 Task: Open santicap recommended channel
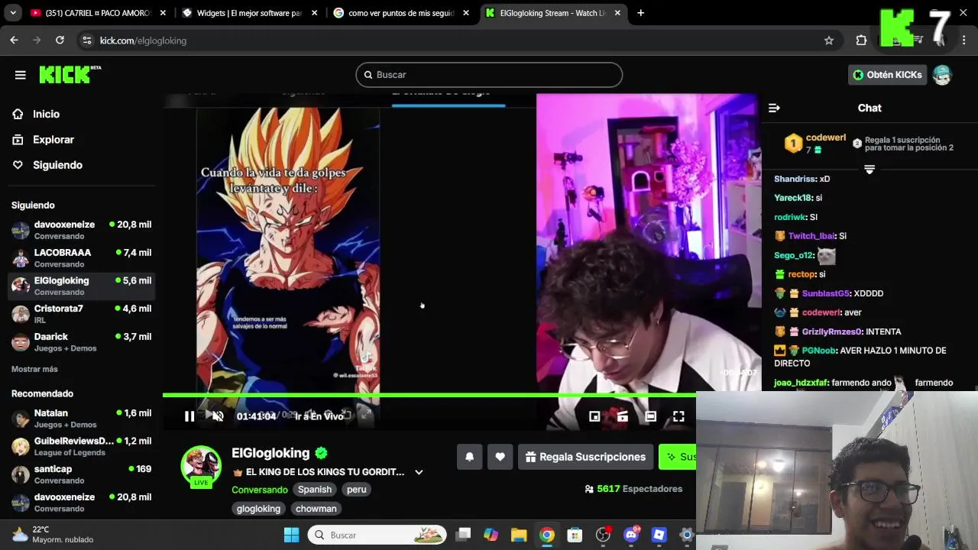click(81, 474)
